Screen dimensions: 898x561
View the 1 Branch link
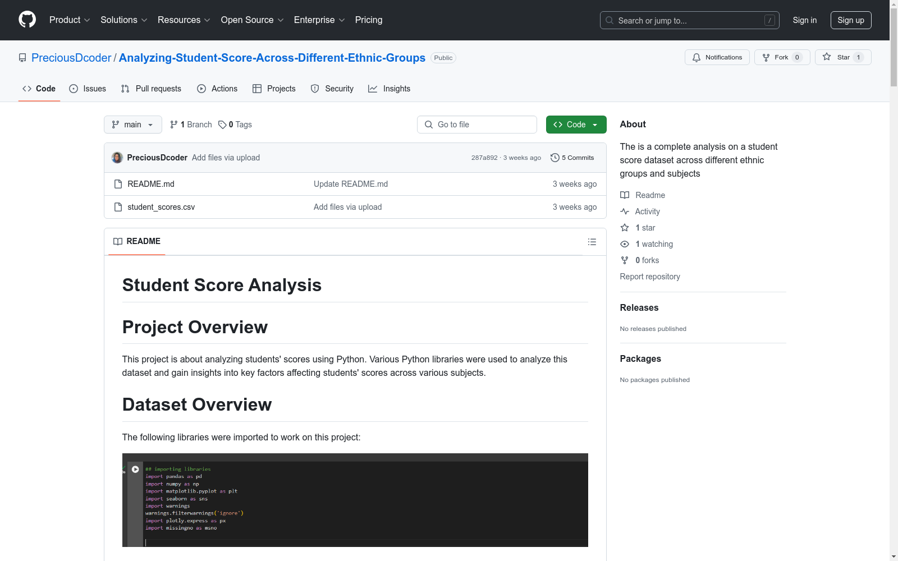pyautogui.click(x=191, y=125)
